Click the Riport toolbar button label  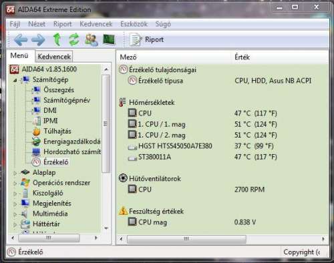(x=154, y=39)
